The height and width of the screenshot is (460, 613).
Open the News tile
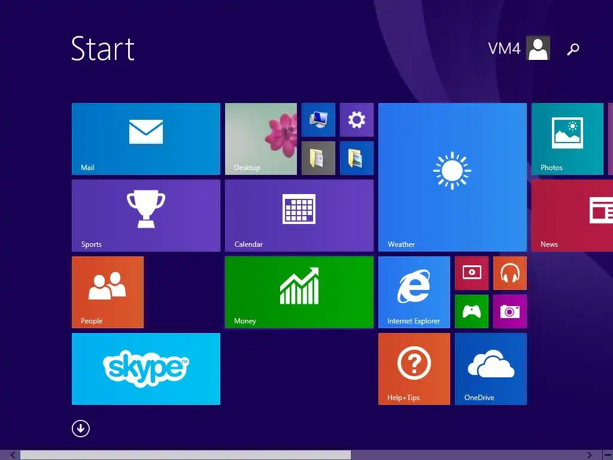(572, 216)
